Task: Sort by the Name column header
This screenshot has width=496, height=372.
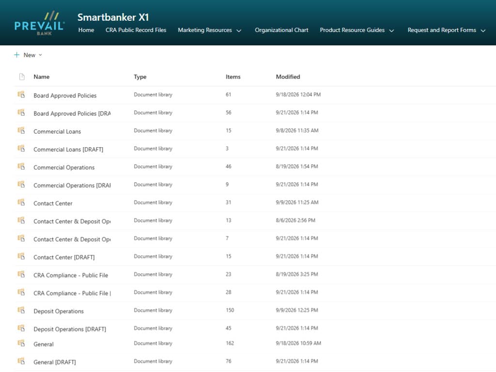Action: click(x=42, y=77)
